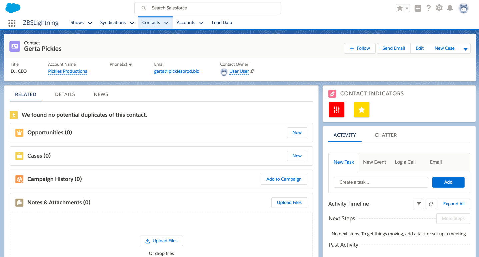Create a new Case from Cases list
Image resolution: width=479 pixels, height=257 pixels.
click(x=297, y=156)
